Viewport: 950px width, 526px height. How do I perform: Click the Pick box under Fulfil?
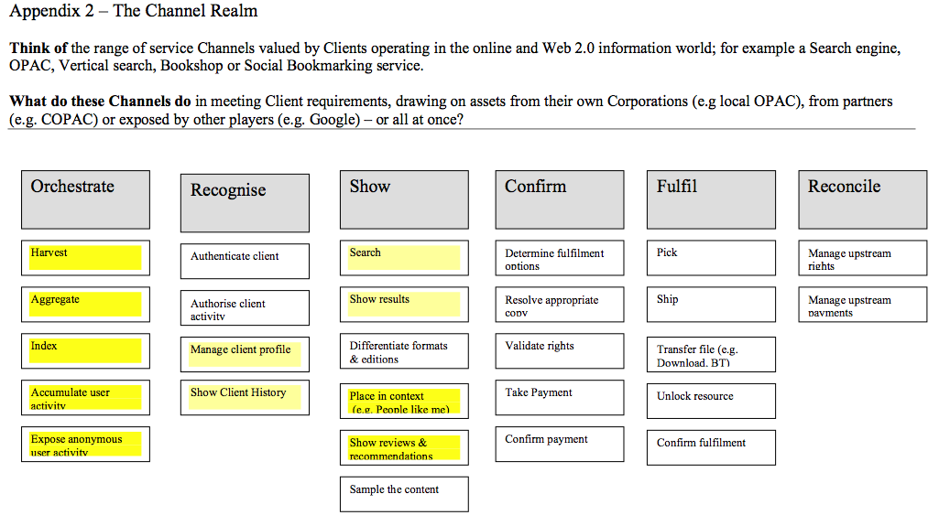(711, 258)
